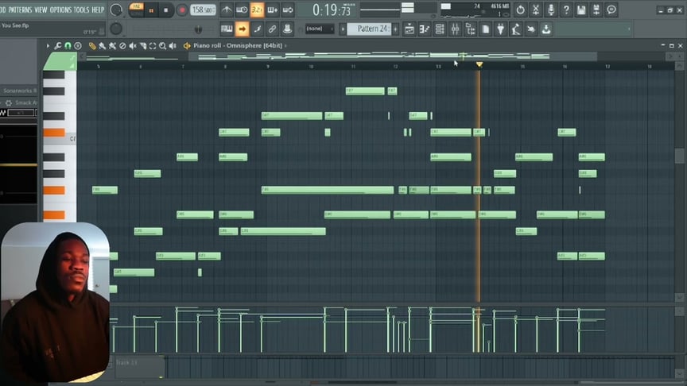The height and width of the screenshot is (386, 687).
Task: Toggle wait for input before recording
Action: click(242, 10)
